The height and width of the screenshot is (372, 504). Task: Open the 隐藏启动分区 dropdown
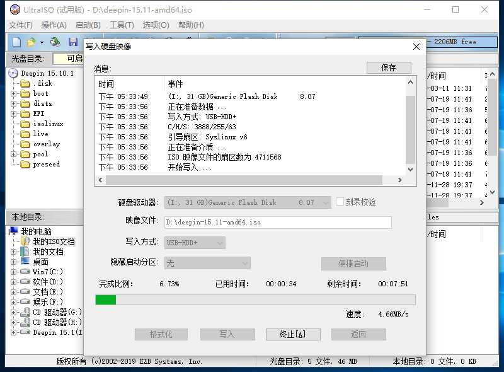click(207, 263)
